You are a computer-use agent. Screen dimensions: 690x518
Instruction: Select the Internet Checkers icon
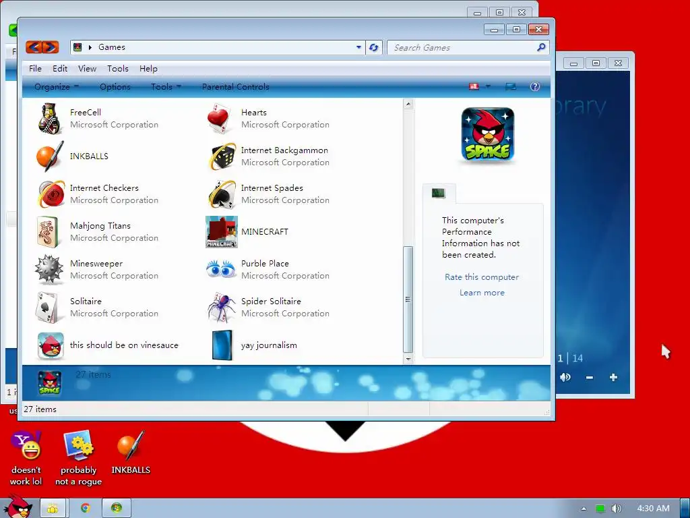pos(51,194)
